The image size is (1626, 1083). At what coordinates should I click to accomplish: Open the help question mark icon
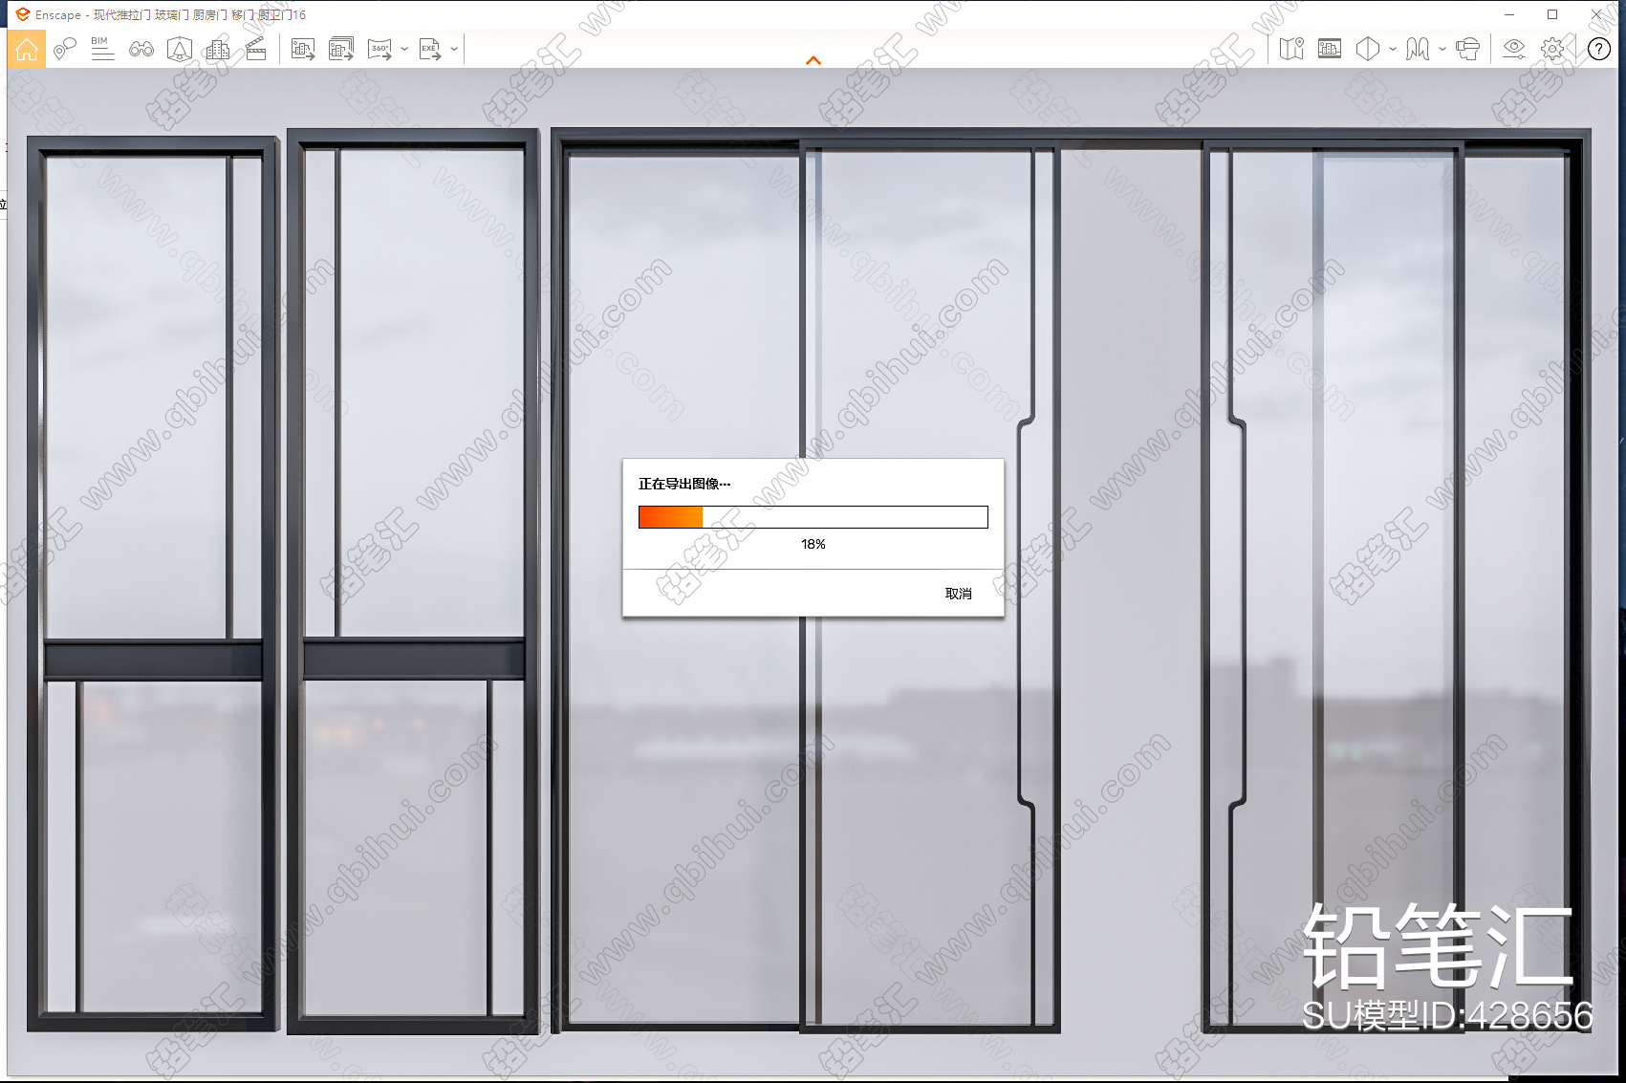pyautogui.click(x=1599, y=49)
